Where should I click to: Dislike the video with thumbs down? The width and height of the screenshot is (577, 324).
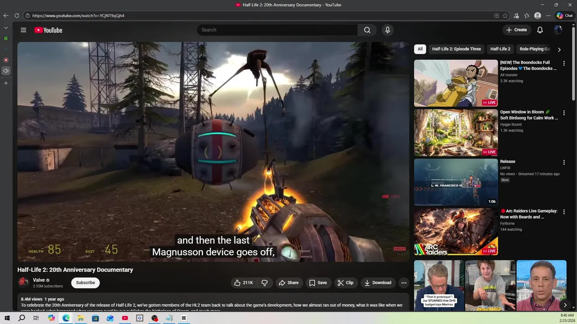point(265,283)
